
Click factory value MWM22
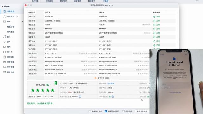pyautogui.click(x=48, y=29)
